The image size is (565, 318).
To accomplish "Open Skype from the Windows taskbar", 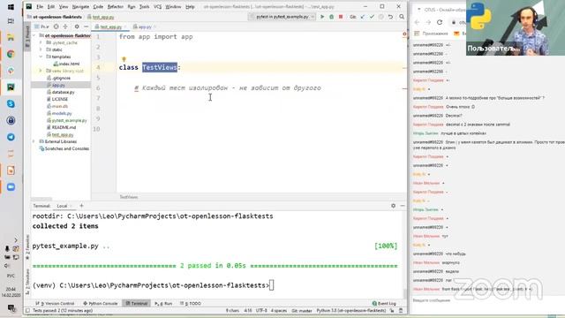I will [11, 104].
